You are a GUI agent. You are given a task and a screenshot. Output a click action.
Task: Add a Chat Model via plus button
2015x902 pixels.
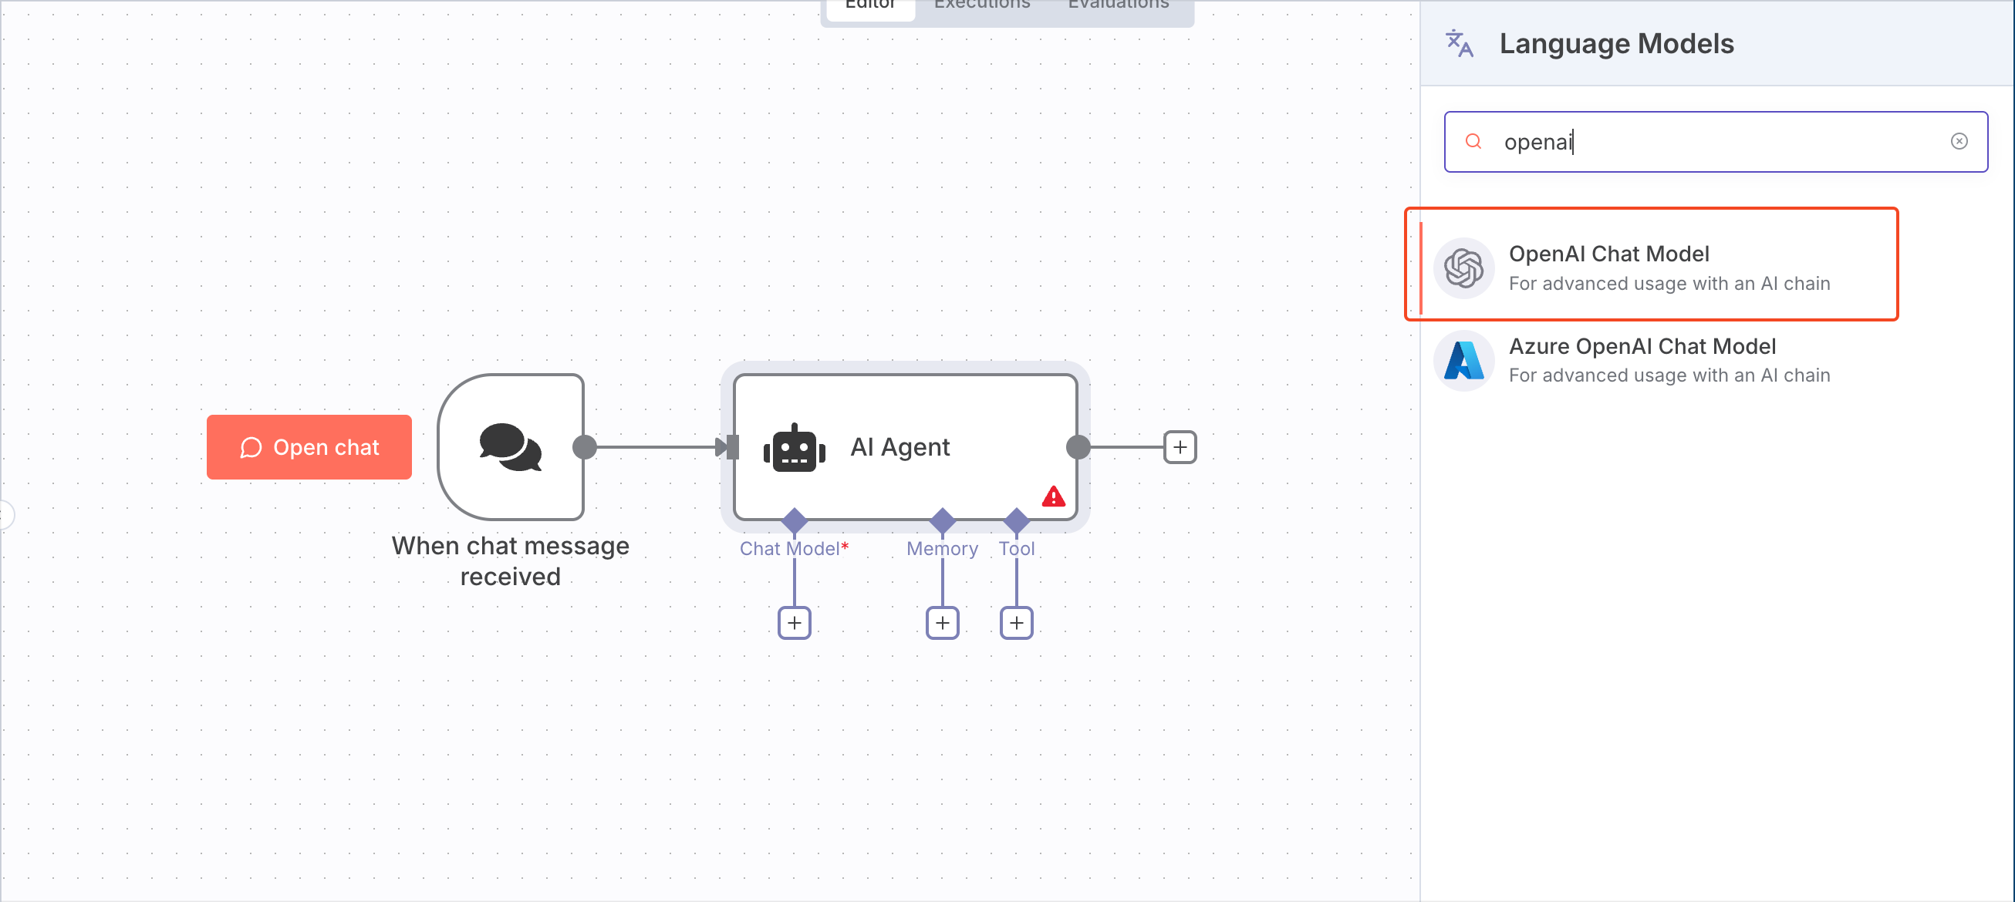click(794, 623)
